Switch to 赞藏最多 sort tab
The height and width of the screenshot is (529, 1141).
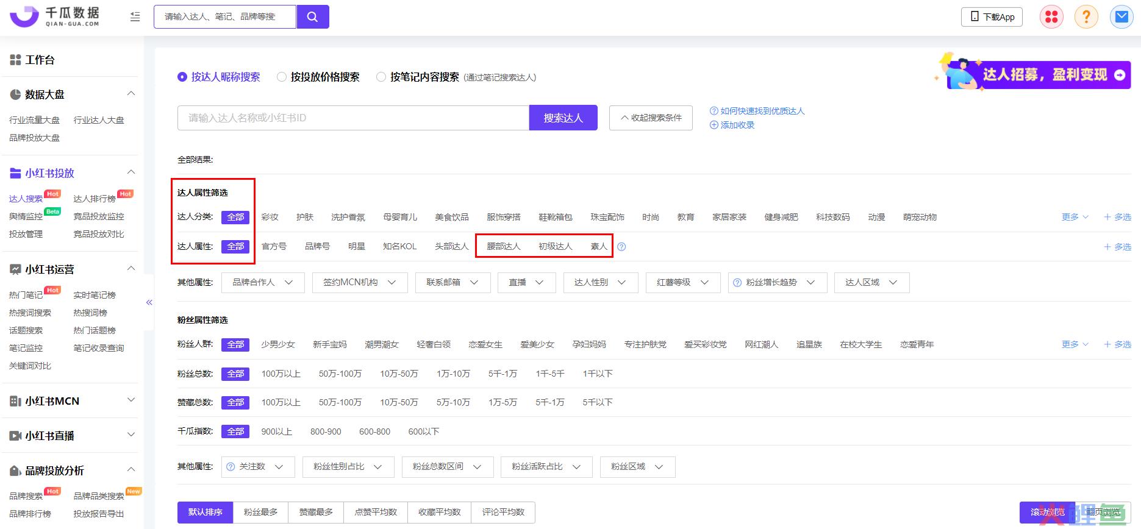316,513
